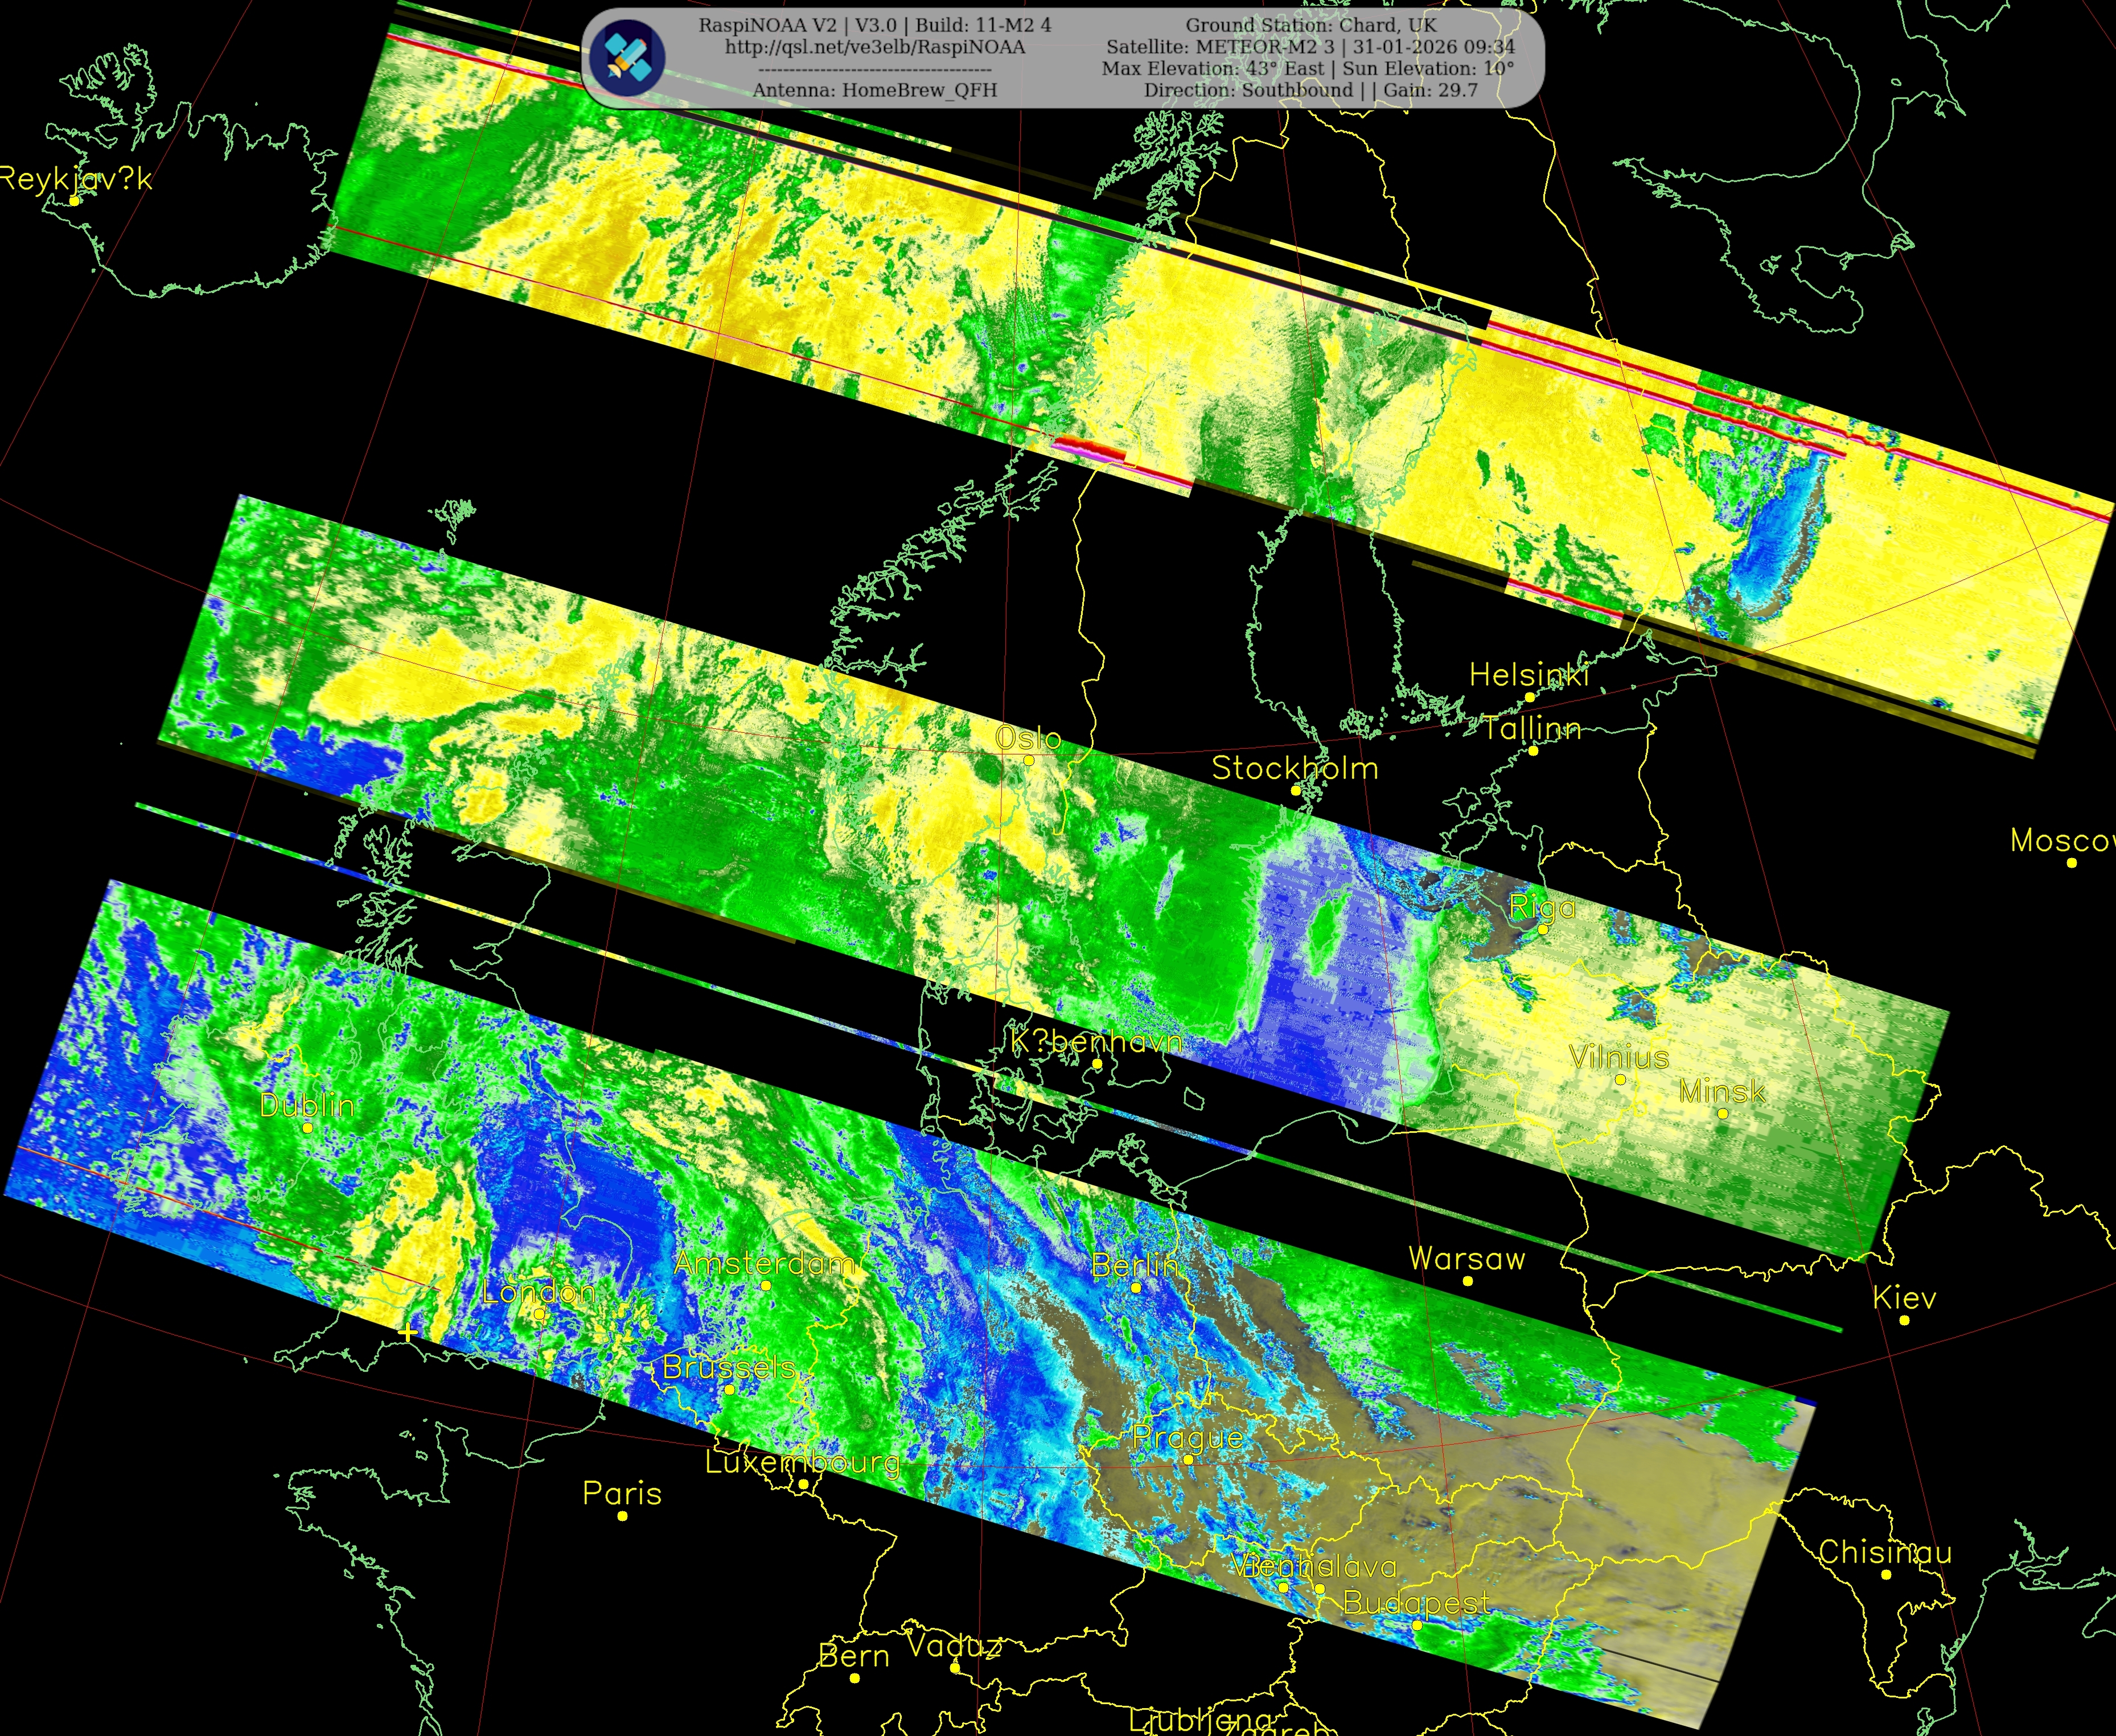Image resolution: width=2116 pixels, height=1736 pixels.
Task: Click the Paris city marker dot
Action: (622, 1516)
